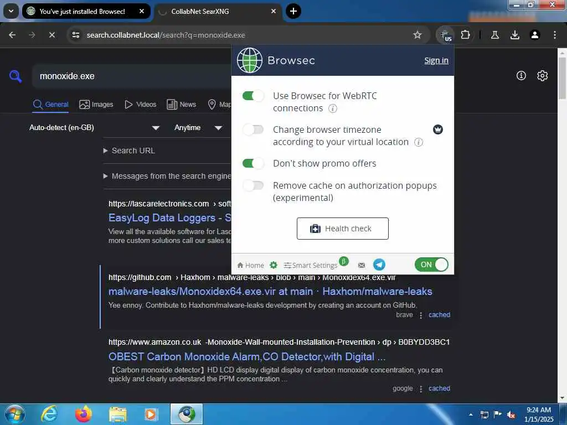
Task: Open the Anytime time range dropdown
Action: click(x=198, y=128)
